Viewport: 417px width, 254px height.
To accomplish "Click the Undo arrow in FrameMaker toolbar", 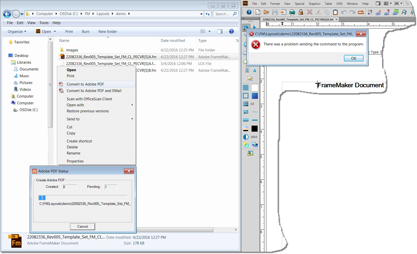I will pos(344,12).
